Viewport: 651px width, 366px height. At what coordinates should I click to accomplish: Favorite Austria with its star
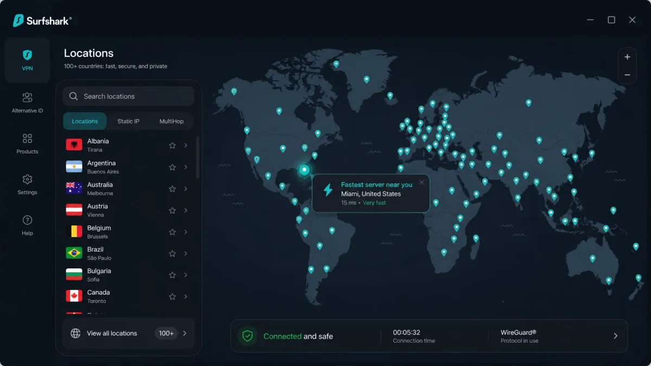172,210
